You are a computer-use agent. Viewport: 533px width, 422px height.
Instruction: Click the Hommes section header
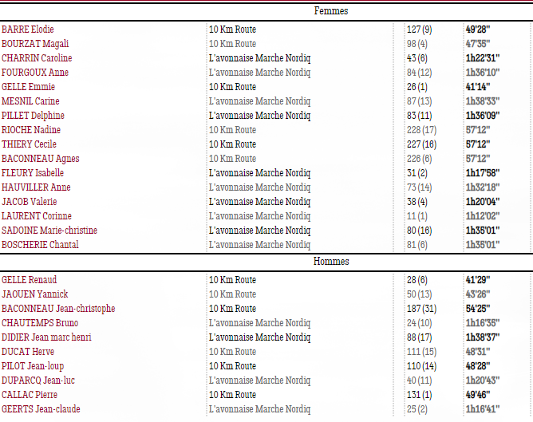[331, 262]
